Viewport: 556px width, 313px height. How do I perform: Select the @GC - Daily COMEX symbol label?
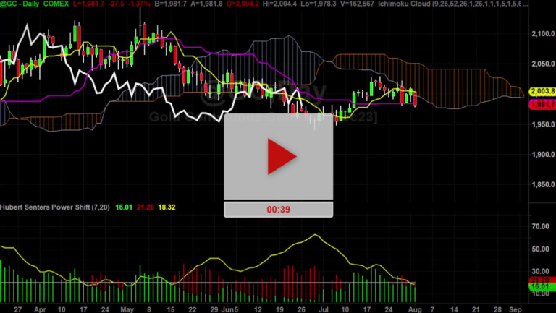coord(30,4)
